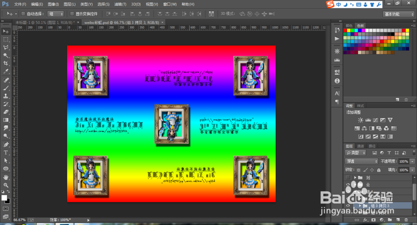
Task: Select the Crop tool
Action: point(5,63)
